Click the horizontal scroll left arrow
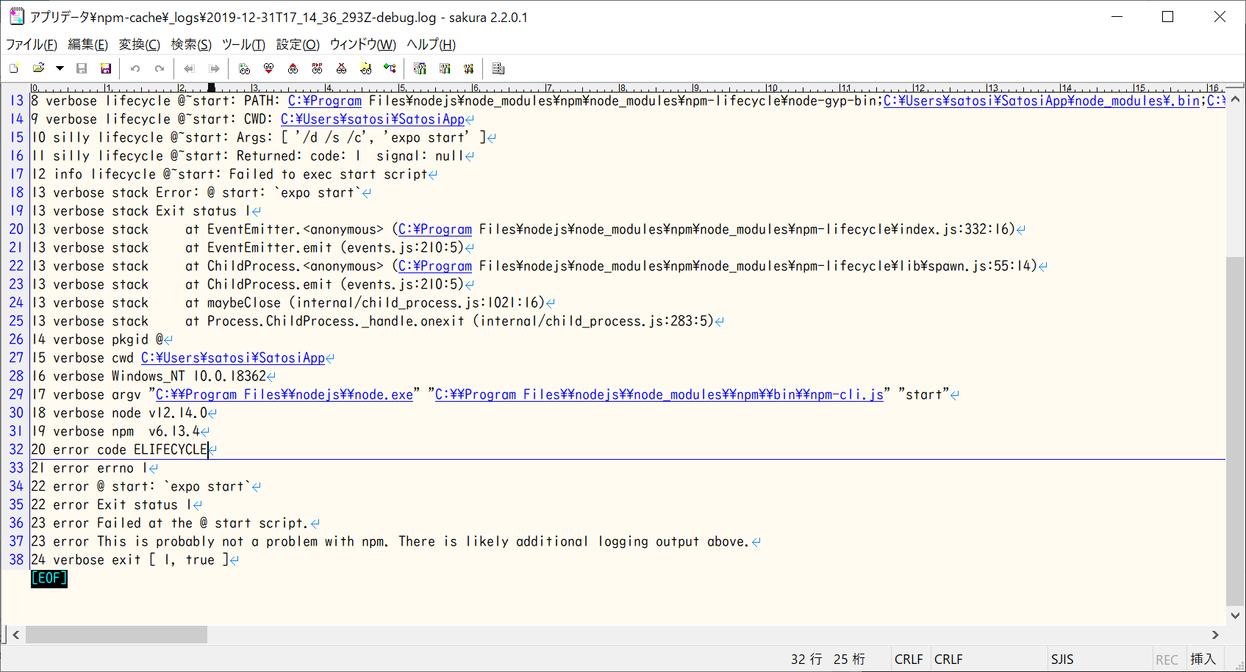This screenshot has height=672, width=1246. (x=15, y=635)
